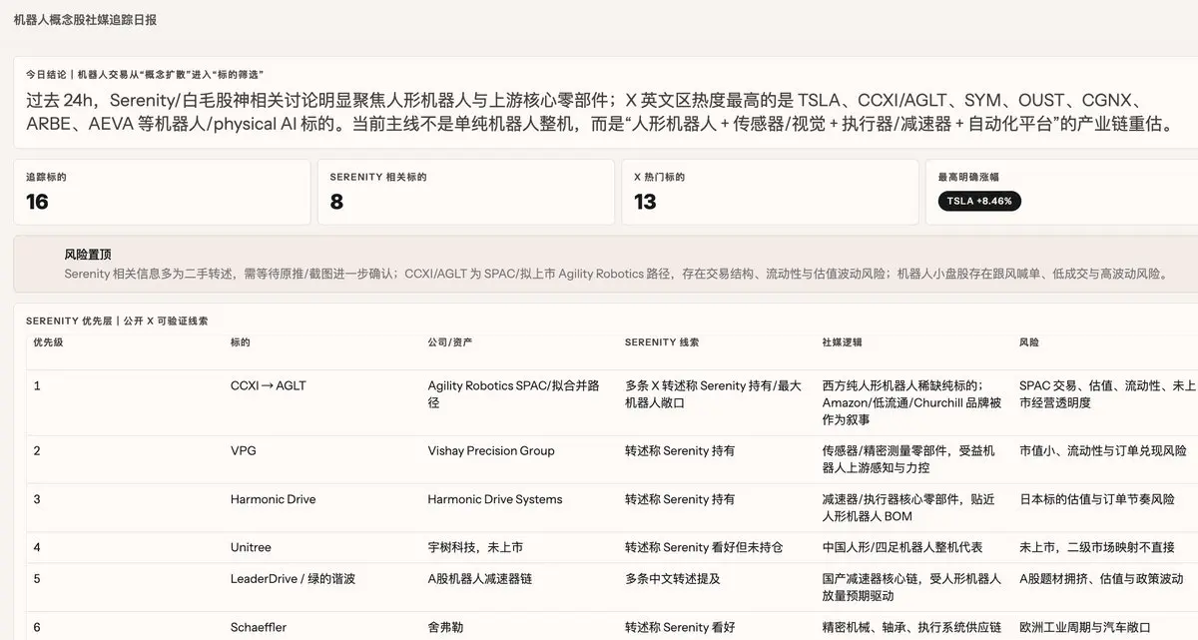Click the SERENITY 优先层 section title

coord(117,320)
